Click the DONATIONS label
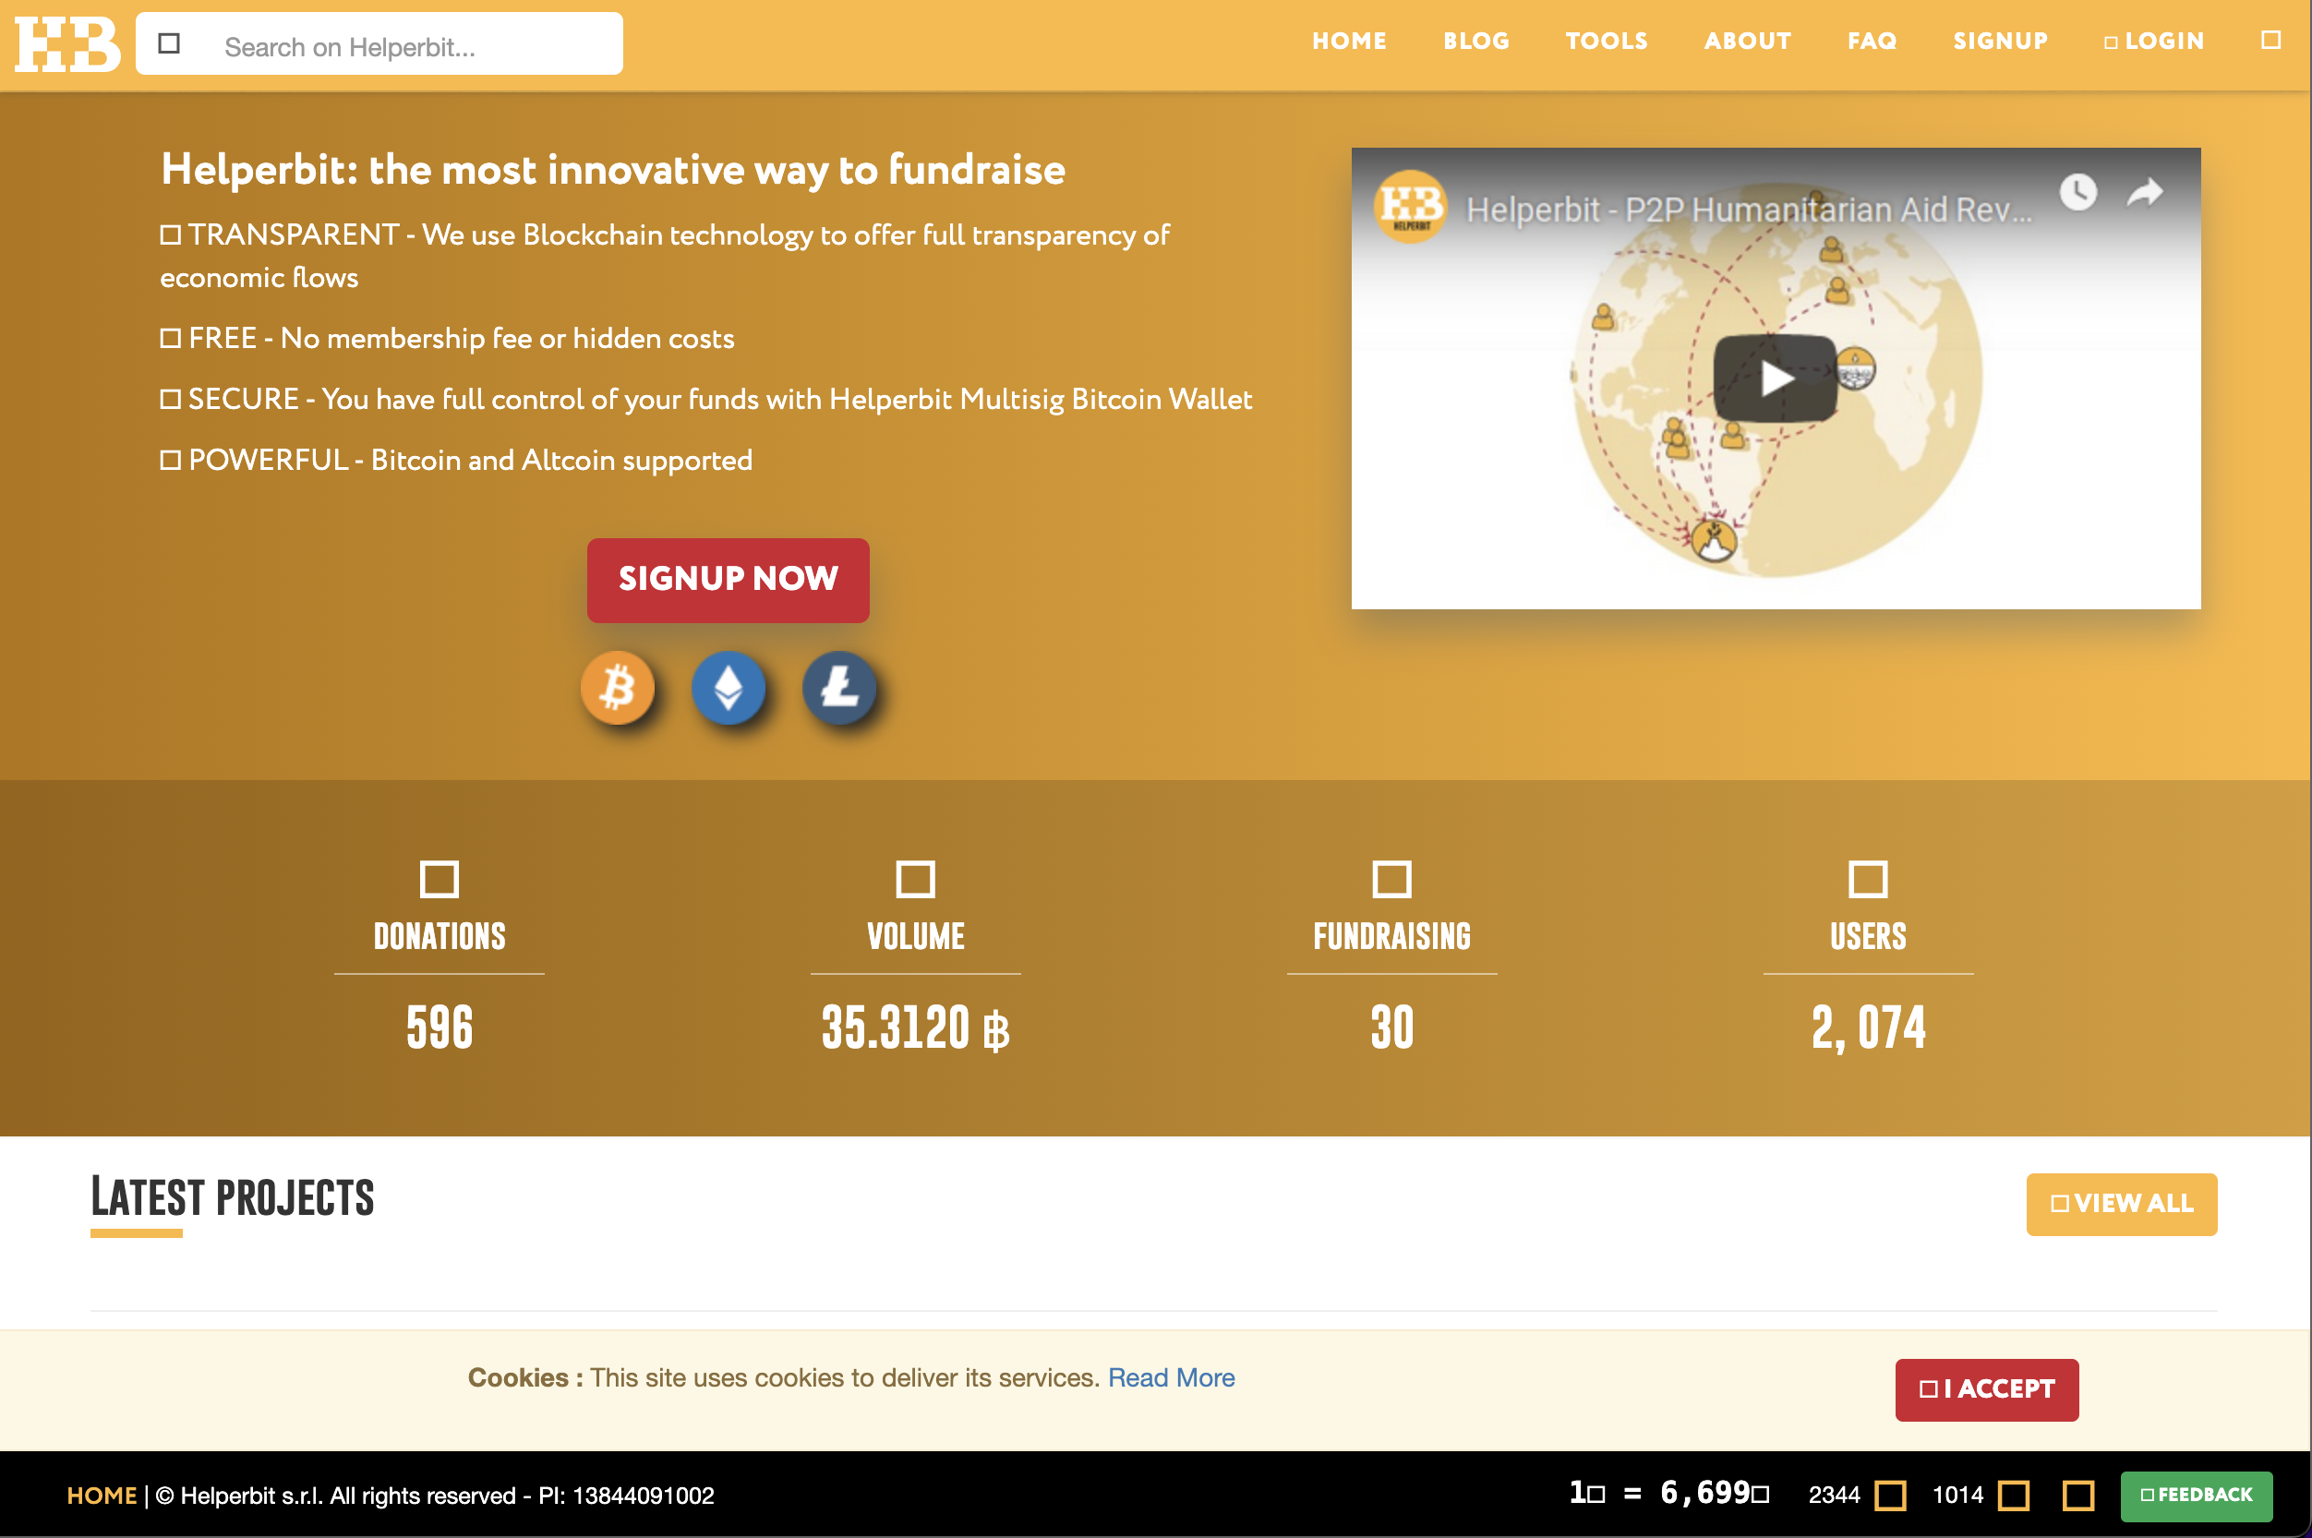The height and width of the screenshot is (1538, 2312). 440,937
